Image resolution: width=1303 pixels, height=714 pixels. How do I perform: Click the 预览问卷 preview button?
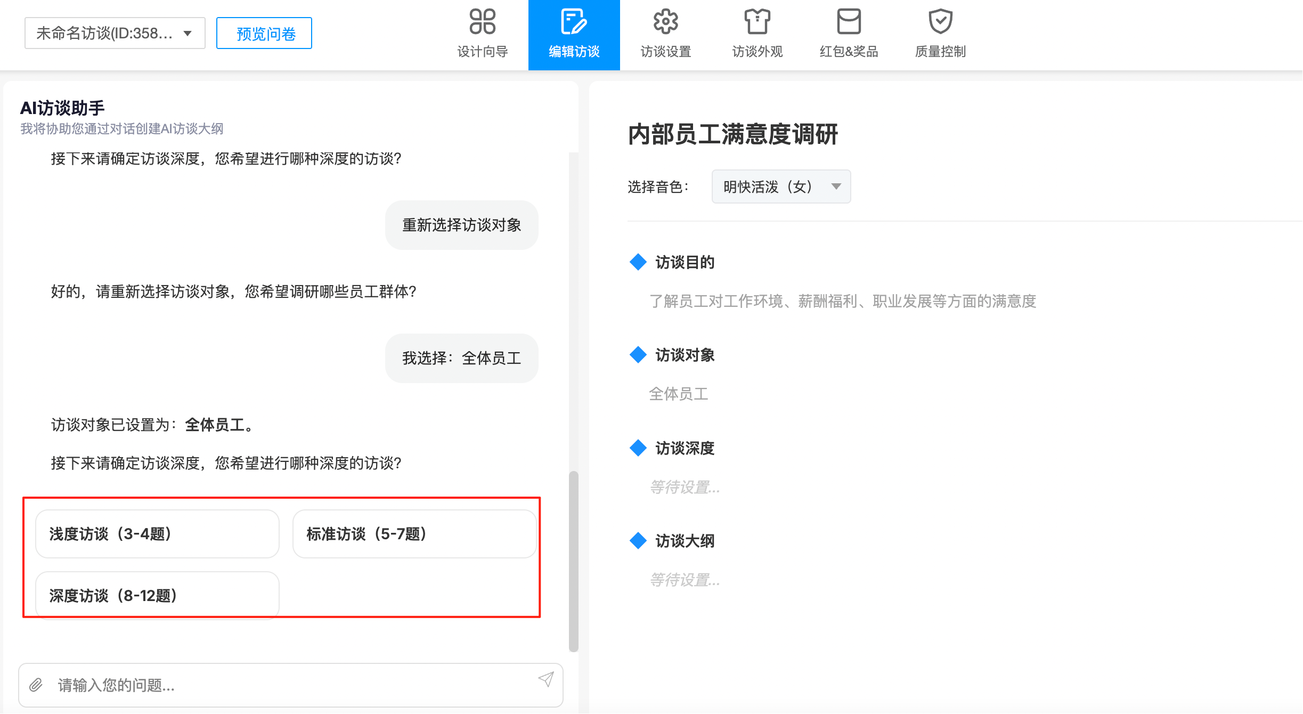[263, 33]
